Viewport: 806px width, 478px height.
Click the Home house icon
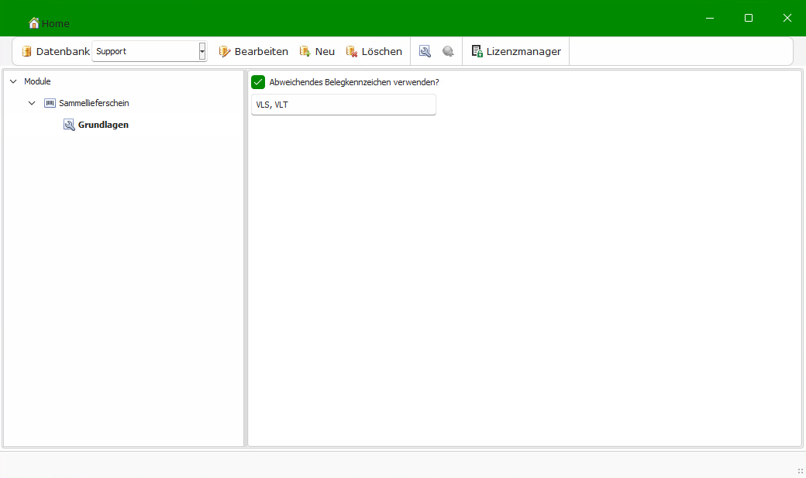(34, 23)
